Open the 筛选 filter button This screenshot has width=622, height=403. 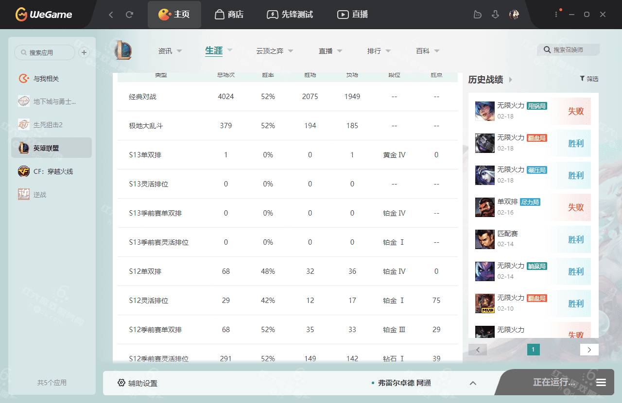point(589,79)
